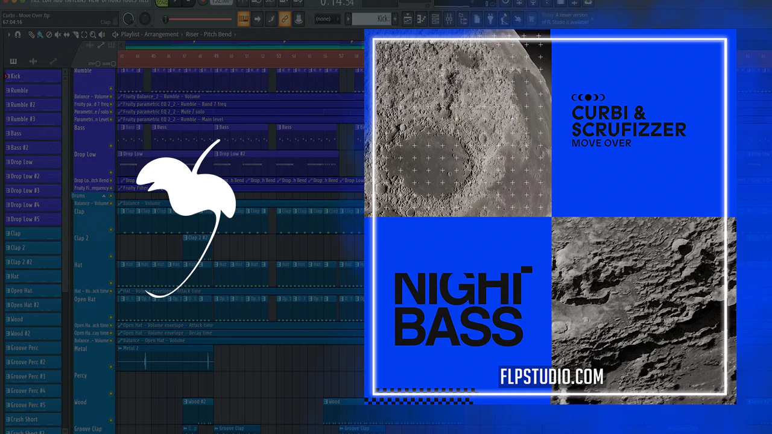The image size is (772, 434).
Task: Mute the Rumble playlist track
Action: [111, 89]
